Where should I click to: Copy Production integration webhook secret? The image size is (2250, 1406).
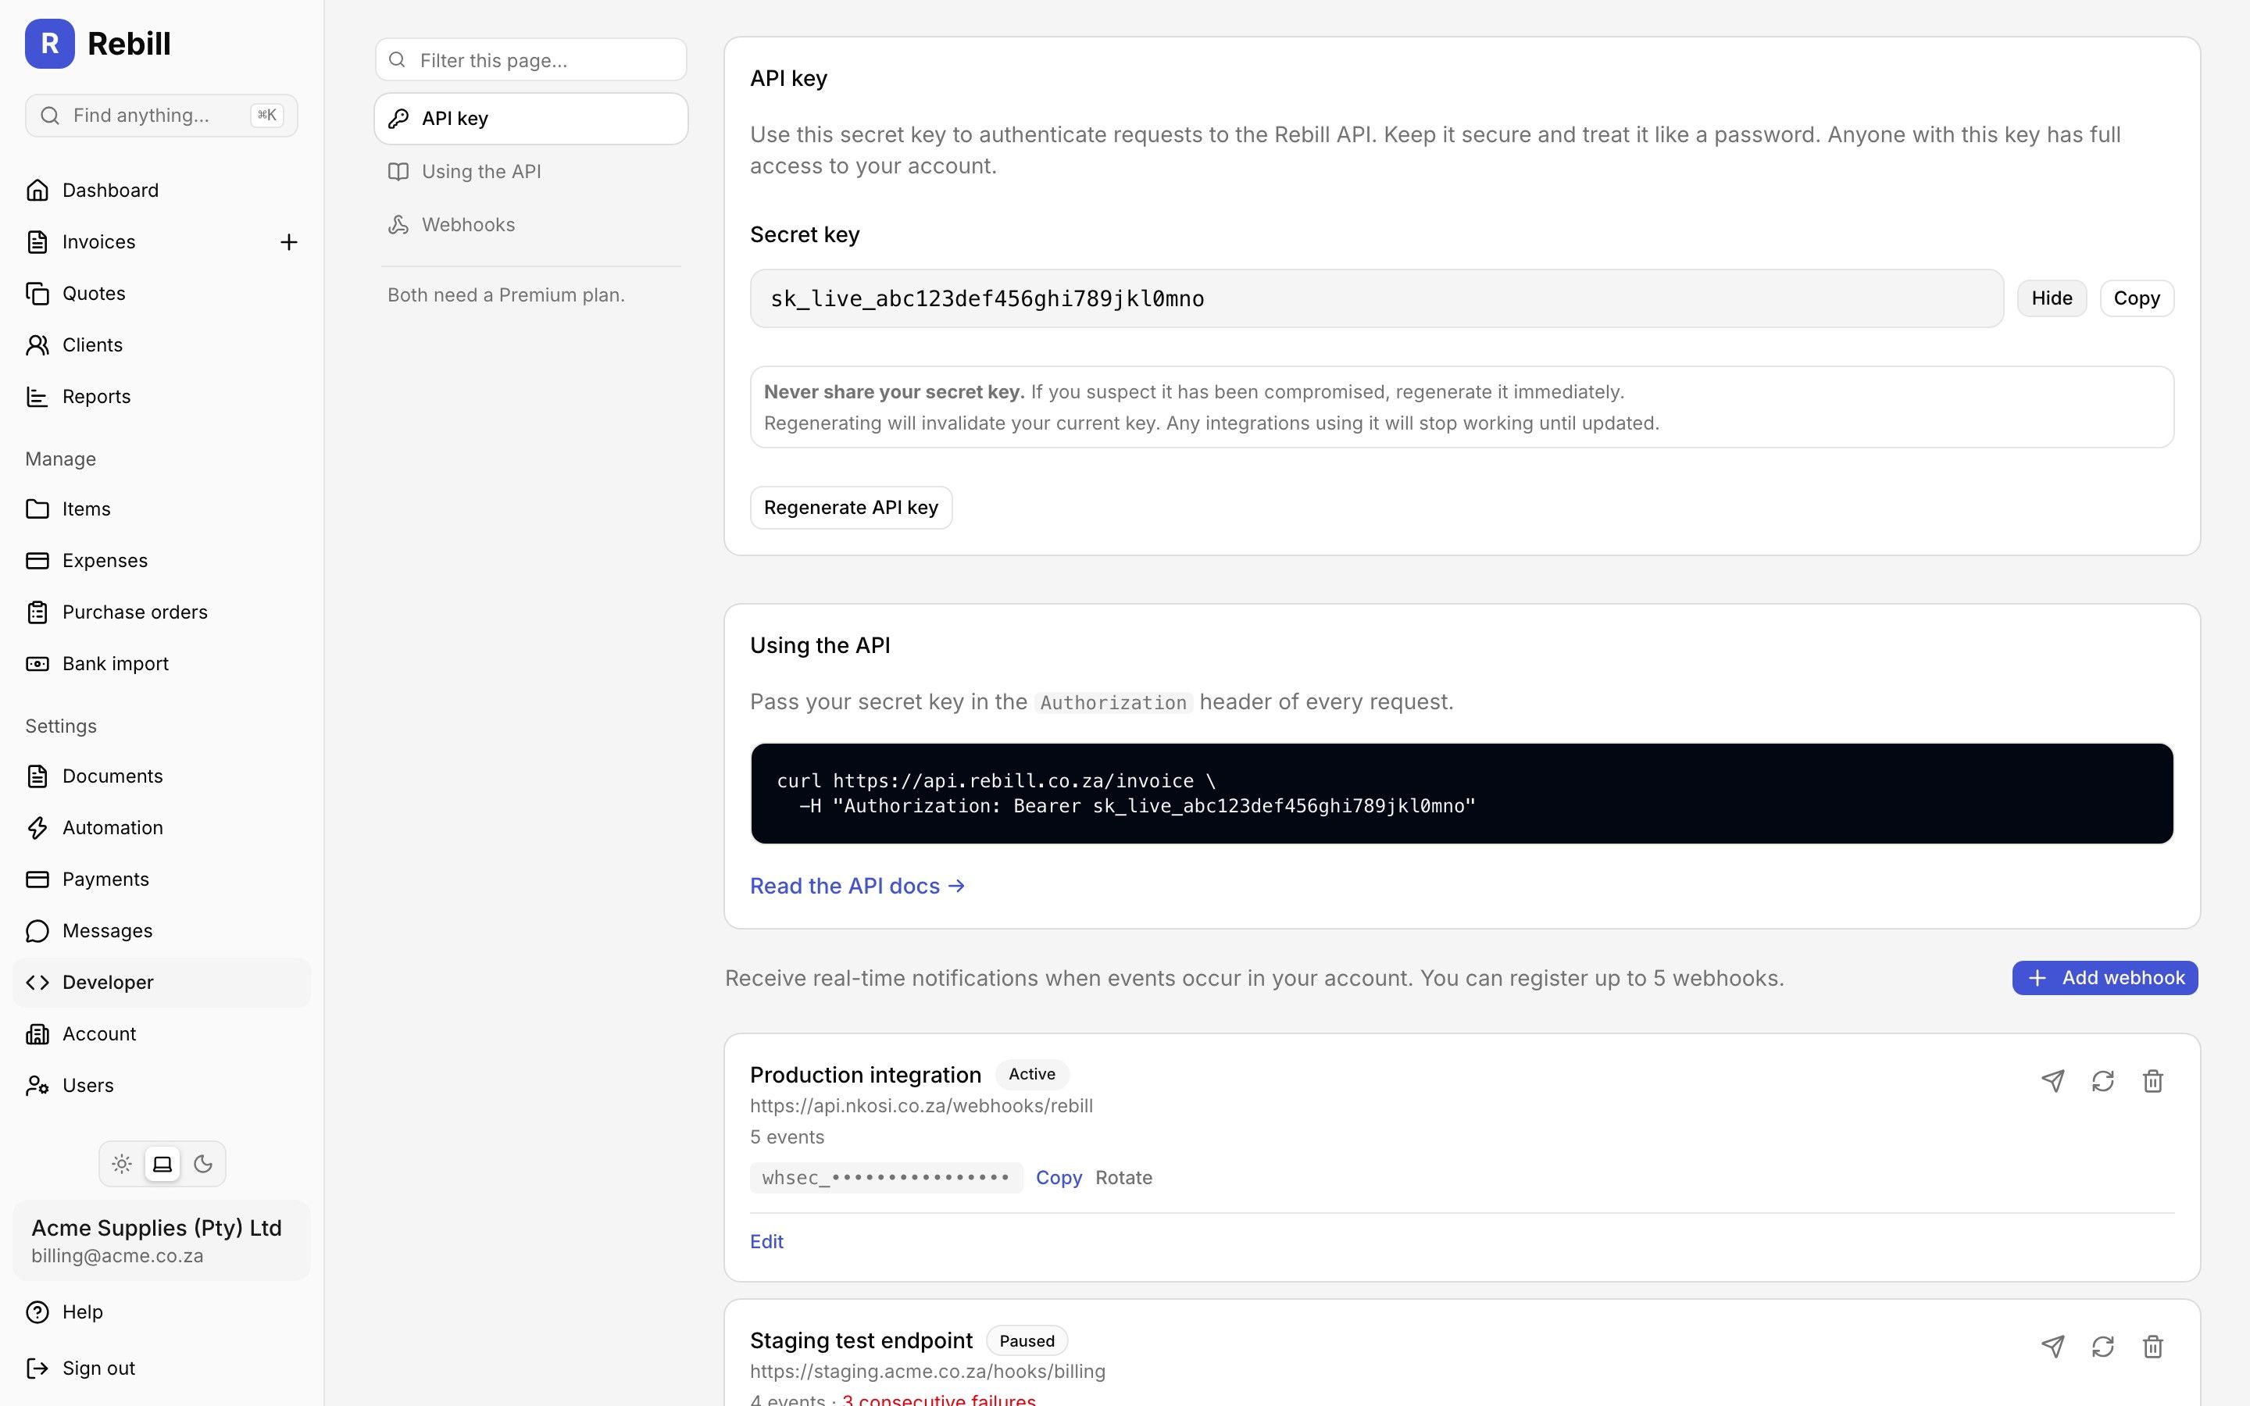(x=1059, y=1178)
